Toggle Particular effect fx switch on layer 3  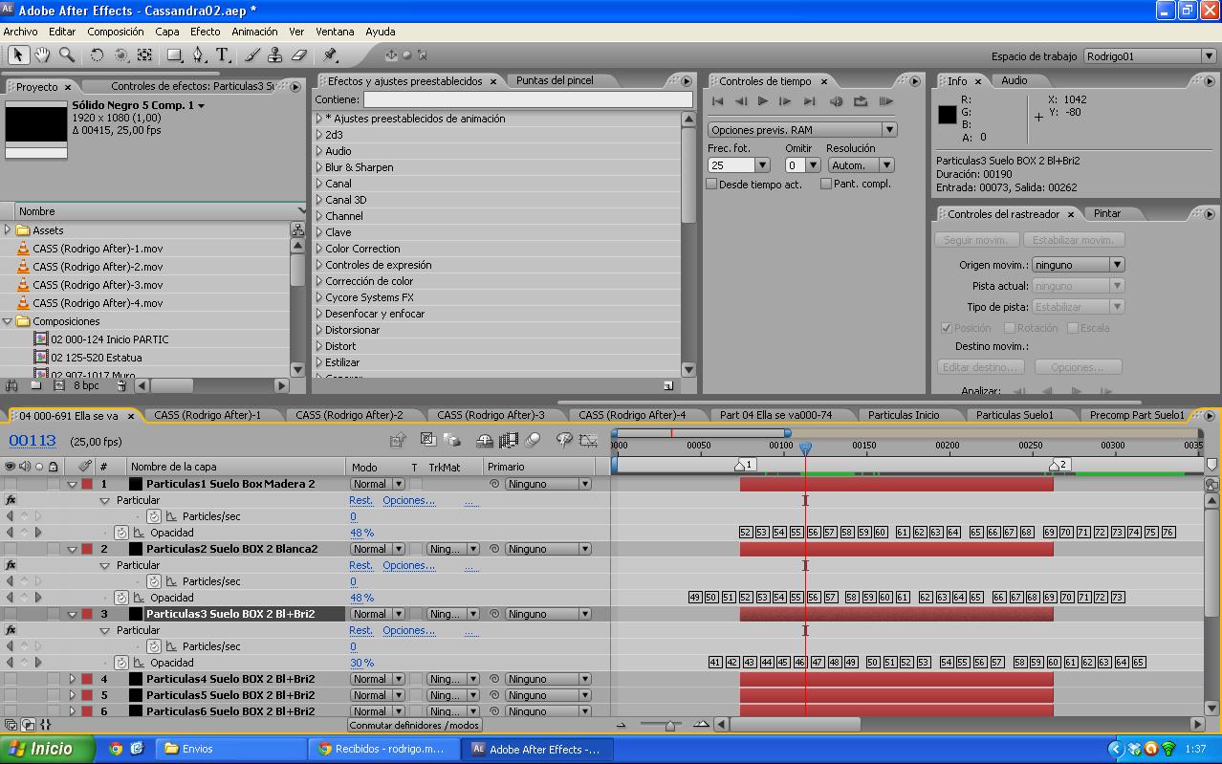[11, 630]
